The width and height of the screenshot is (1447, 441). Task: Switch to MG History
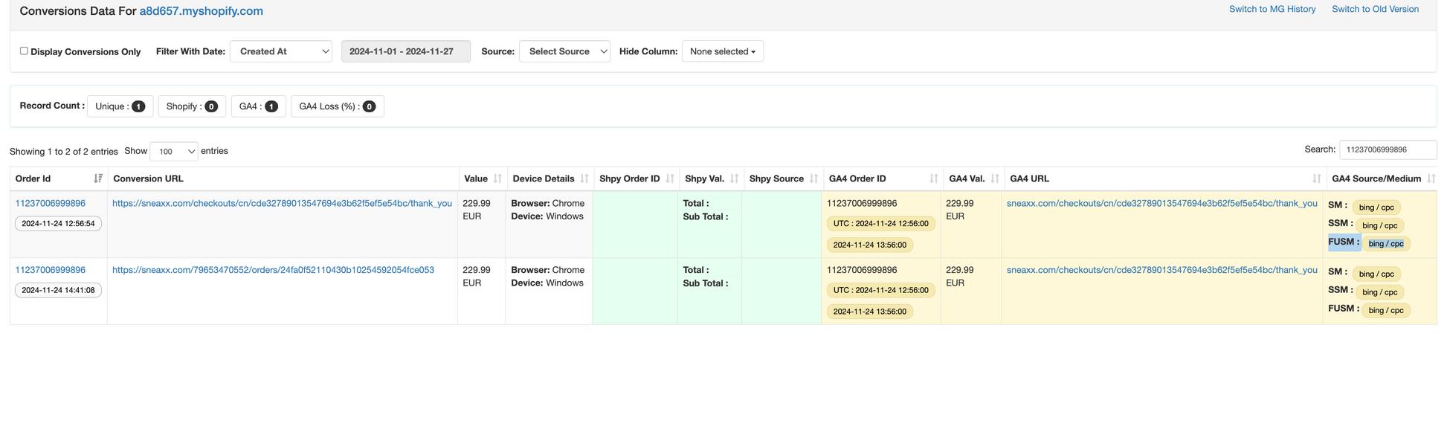1272,9
